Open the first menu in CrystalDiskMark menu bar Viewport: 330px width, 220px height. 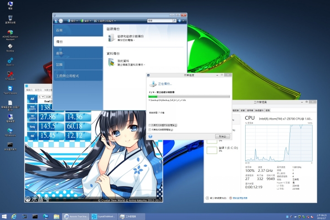pyautogui.click(x=29, y=90)
